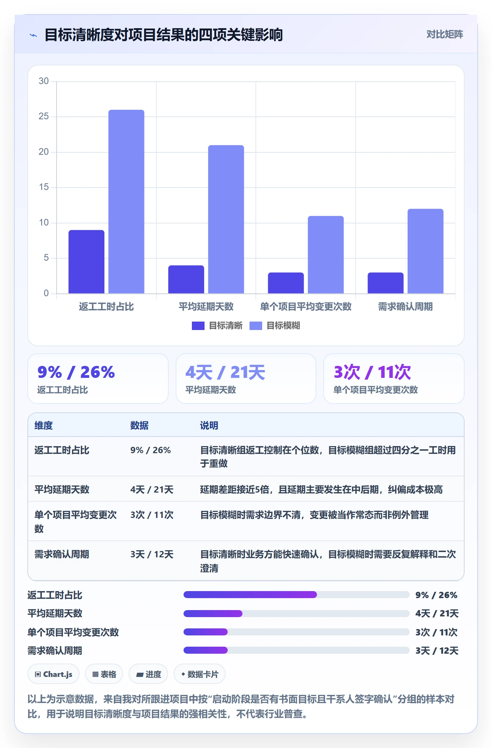The height and width of the screenshot is (748, 492).
Task: Select the 返工工时占比 cell in the table
Action: point(62,450)
